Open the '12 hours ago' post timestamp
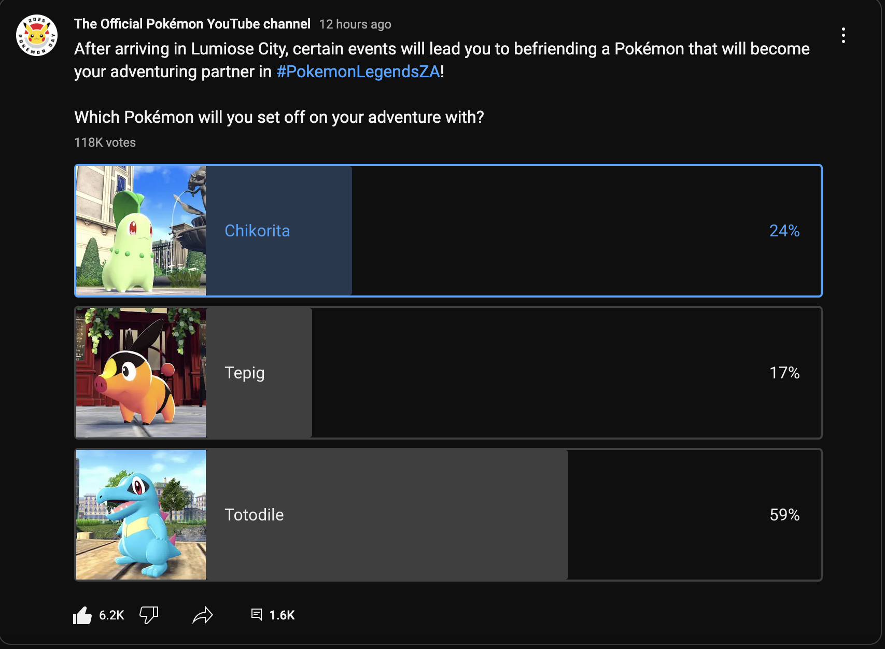The image size is (885, 649). [x=355, y=24]
